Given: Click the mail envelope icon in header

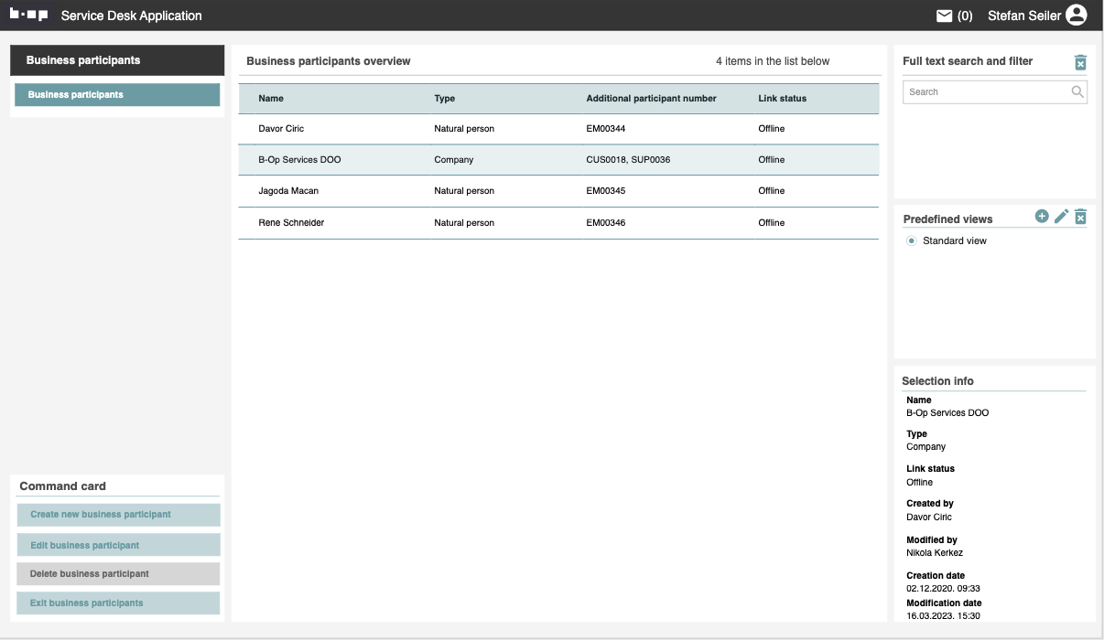Looking at the screenshot, I should (944, 16).
